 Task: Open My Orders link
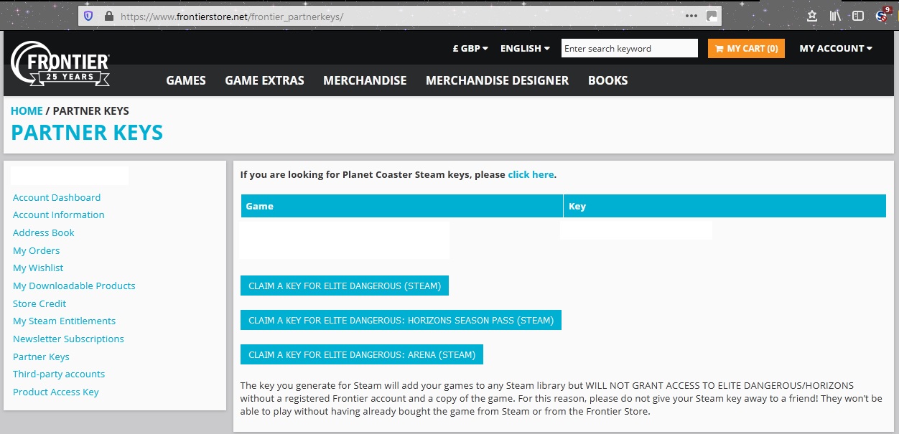point(37,250)
